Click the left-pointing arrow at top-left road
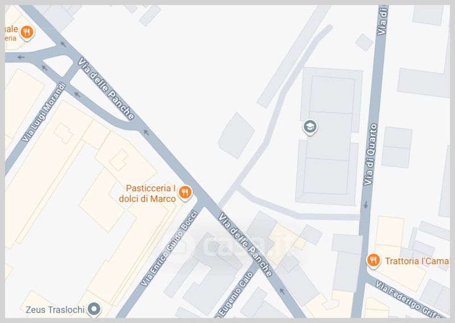455x323 pixels. point(20,57)
